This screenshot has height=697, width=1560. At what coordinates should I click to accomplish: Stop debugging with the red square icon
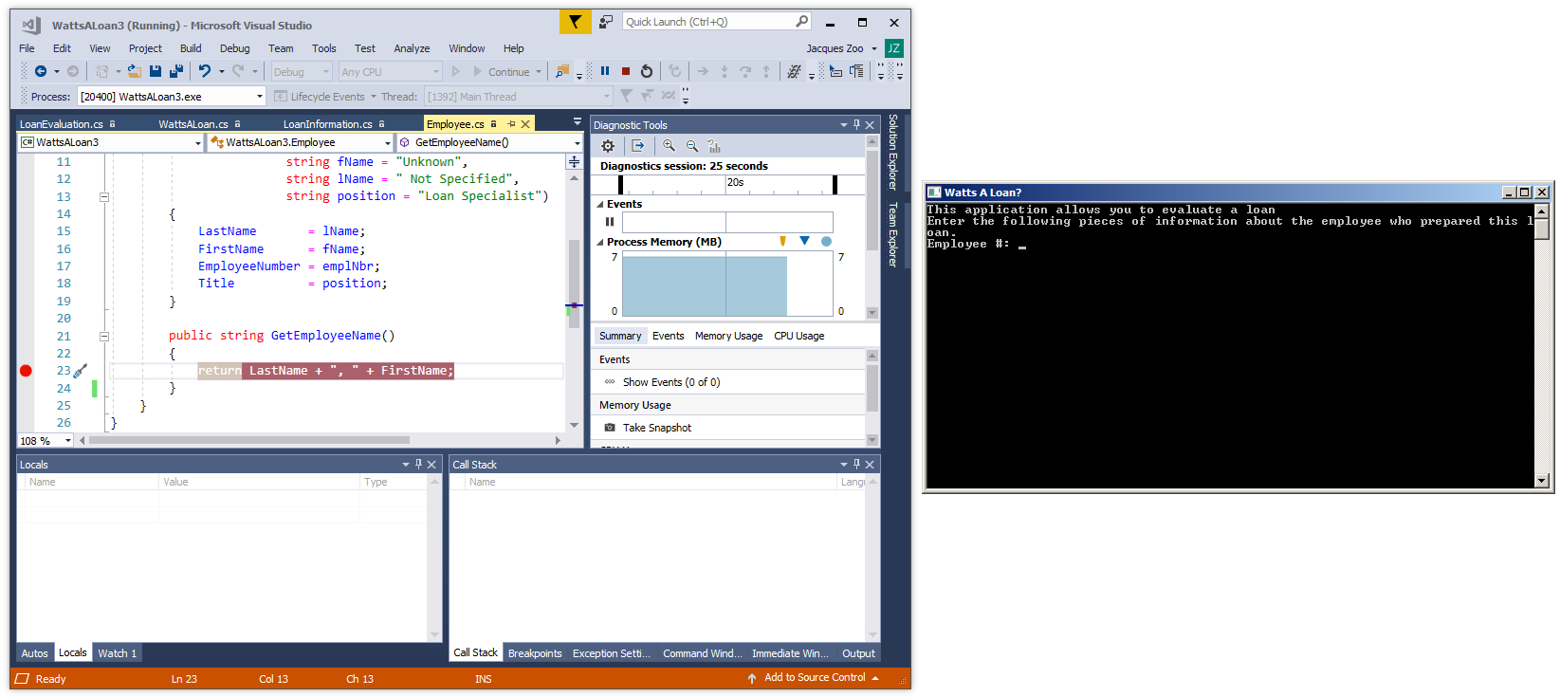pyautogui.click(x=626, y=71)
